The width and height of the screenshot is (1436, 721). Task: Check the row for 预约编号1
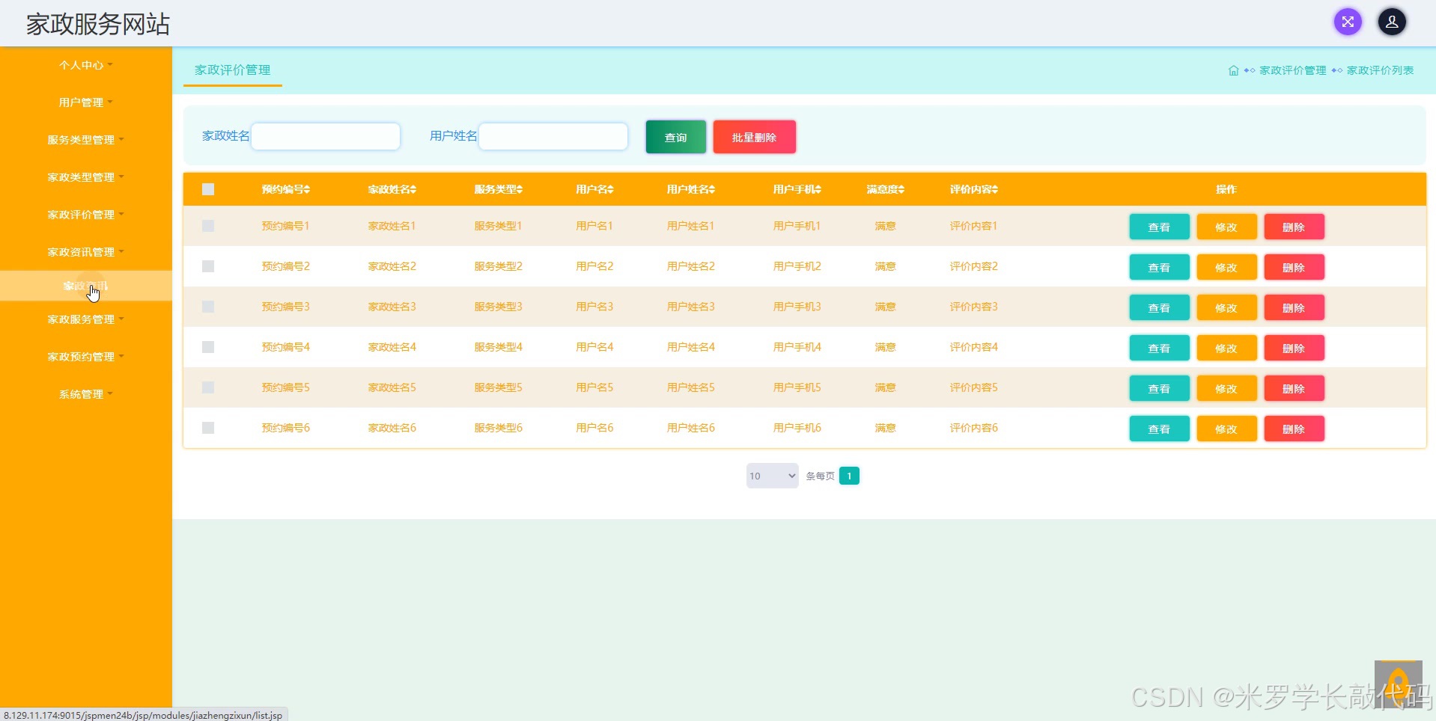208,226
